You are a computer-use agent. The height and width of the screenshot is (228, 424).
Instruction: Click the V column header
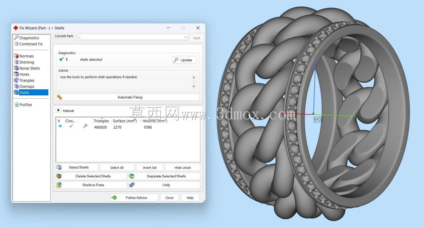[59, 121]
